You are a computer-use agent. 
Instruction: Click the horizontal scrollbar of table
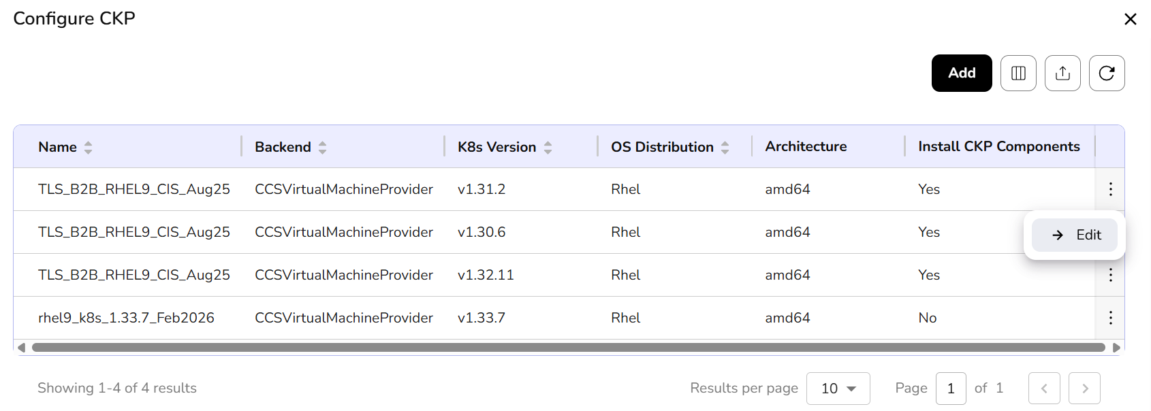click(568, 348)
